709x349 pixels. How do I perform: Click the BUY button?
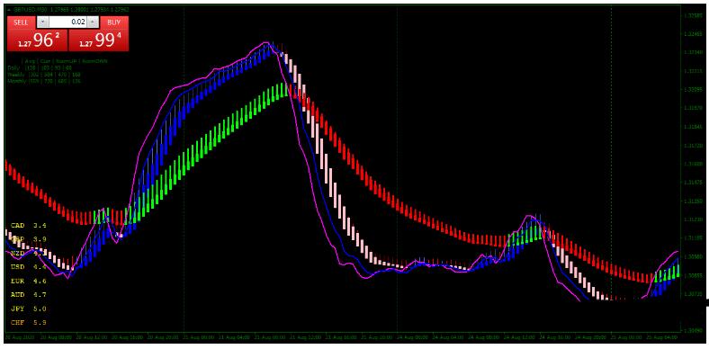point(114,22)
